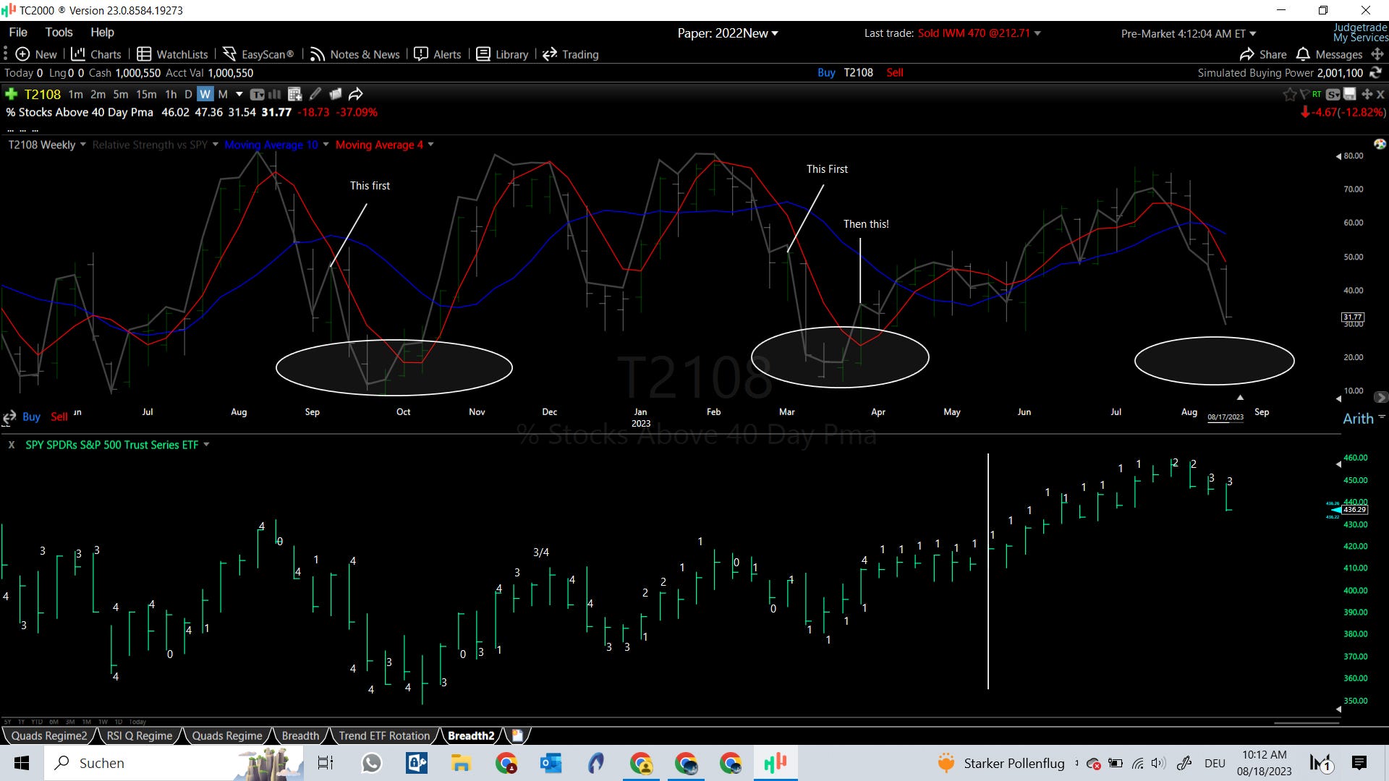Open the Tools menu

point(59,32)
